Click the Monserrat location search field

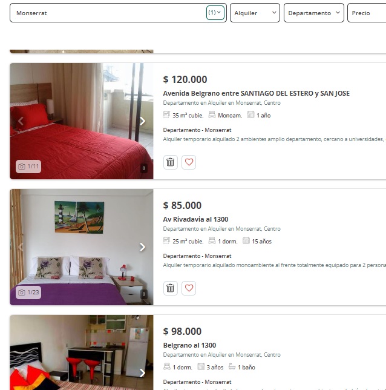pos(108,13)
